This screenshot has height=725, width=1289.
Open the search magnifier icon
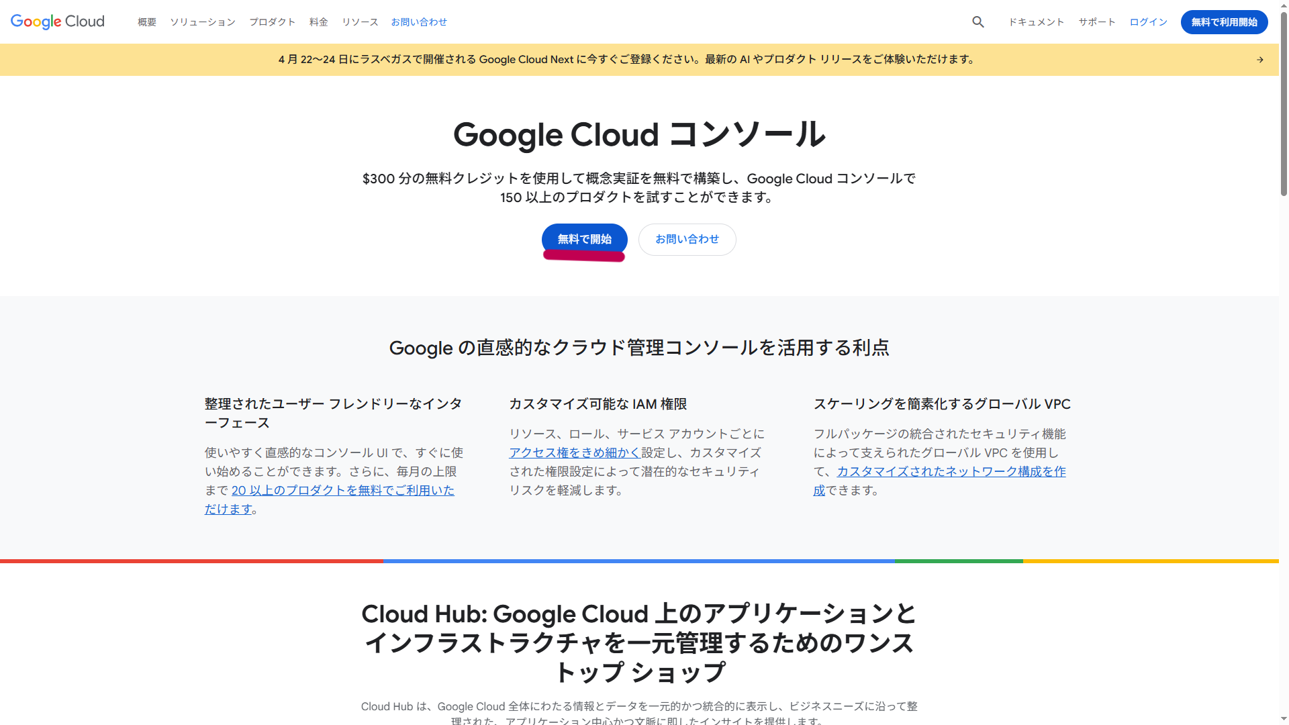(x=977, y=22)
